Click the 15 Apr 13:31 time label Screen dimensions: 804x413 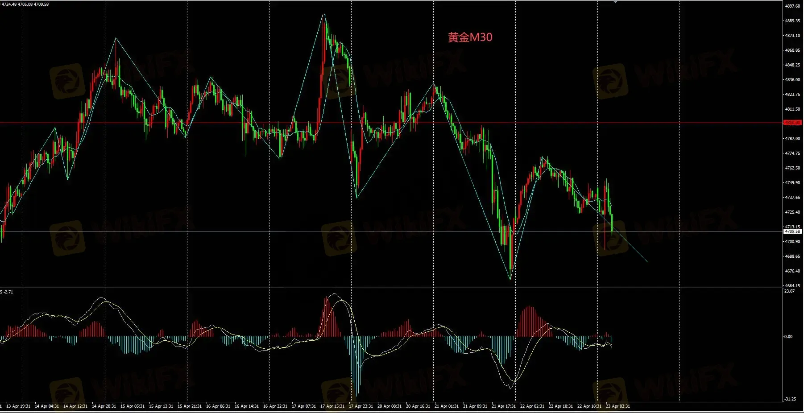tap(161, 406)
